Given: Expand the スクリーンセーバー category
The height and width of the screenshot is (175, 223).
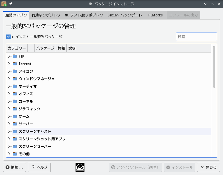Looking at the screenshot, I should (9, 146).
